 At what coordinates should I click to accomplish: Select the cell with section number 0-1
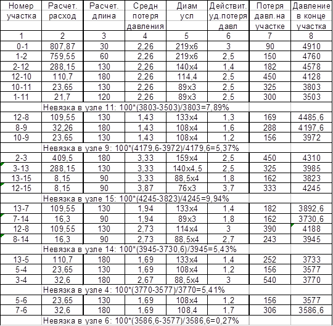21,46
